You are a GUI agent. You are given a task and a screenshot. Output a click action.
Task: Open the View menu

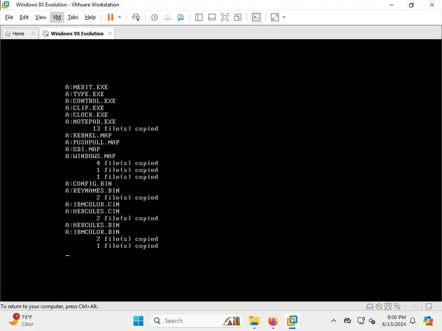click(x=41, y=17)
